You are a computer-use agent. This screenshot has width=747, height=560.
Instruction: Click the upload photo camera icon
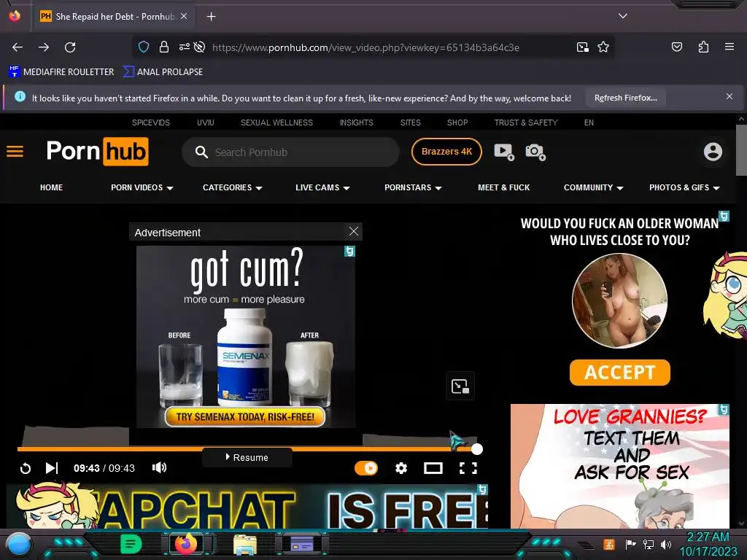pos(535,152)
